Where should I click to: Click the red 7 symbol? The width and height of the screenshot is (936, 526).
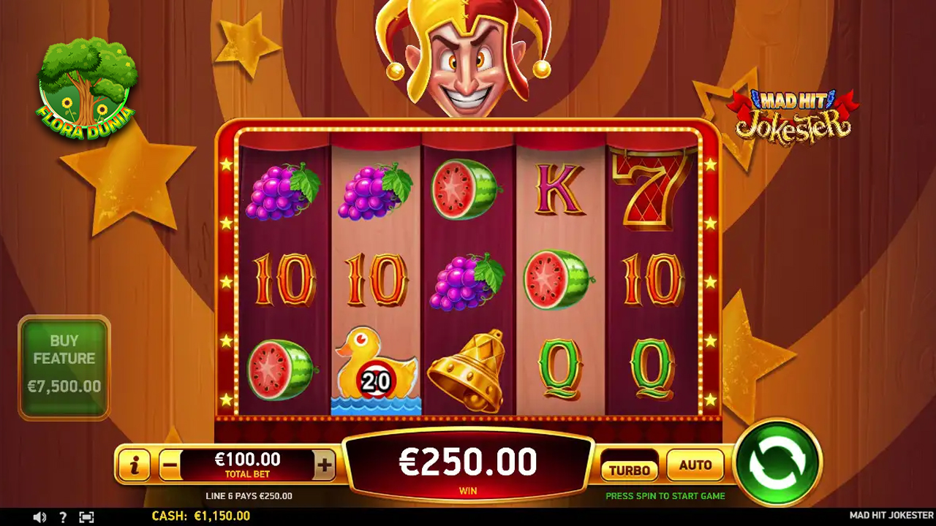[x=651, y=188]
